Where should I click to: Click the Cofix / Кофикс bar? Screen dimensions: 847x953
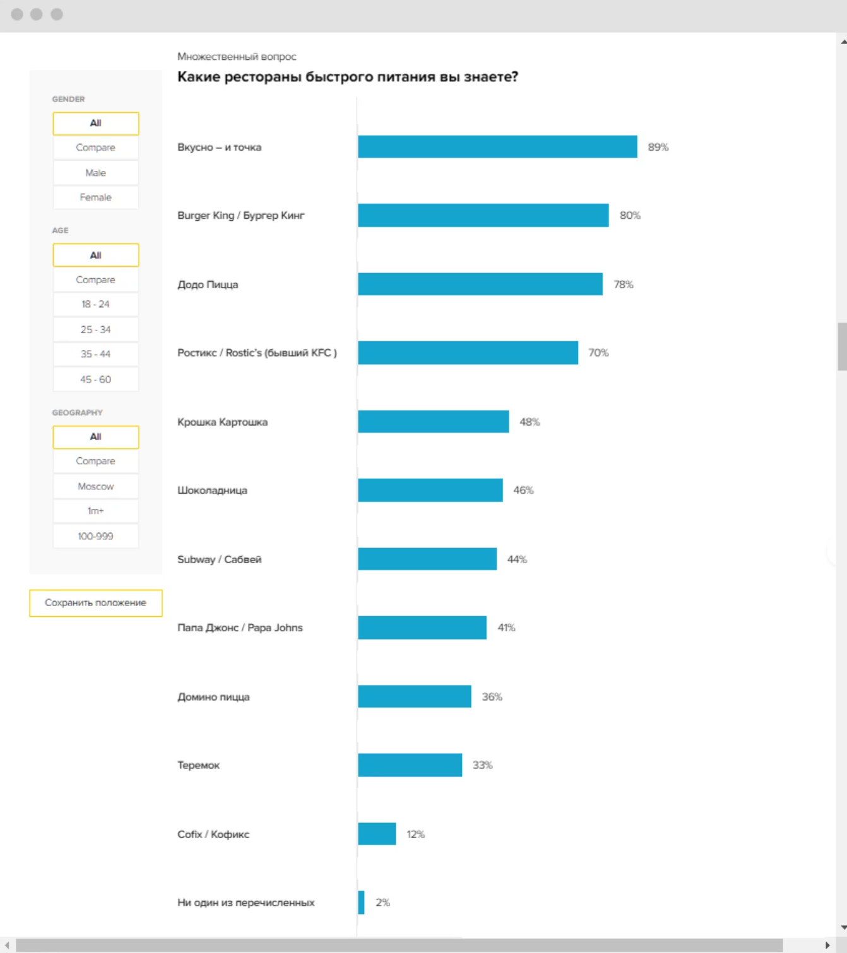click(377, 834)
